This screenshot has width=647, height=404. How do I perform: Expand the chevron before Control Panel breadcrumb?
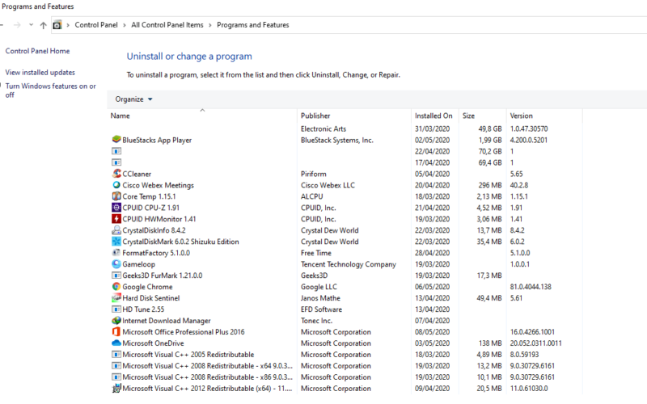68,25
